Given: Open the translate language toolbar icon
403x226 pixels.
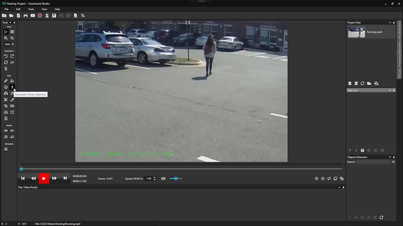Looking at the screenshot, I should pyautogui.click(x=83, y=15).
